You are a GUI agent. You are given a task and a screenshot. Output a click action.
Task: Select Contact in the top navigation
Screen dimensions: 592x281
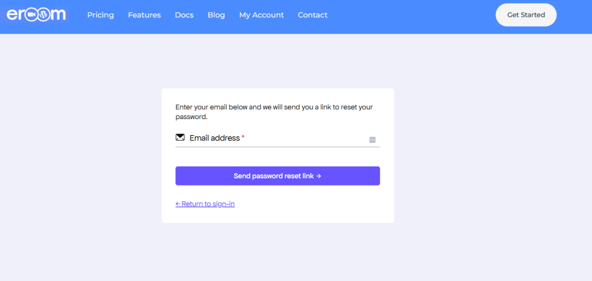pos(313,15)
